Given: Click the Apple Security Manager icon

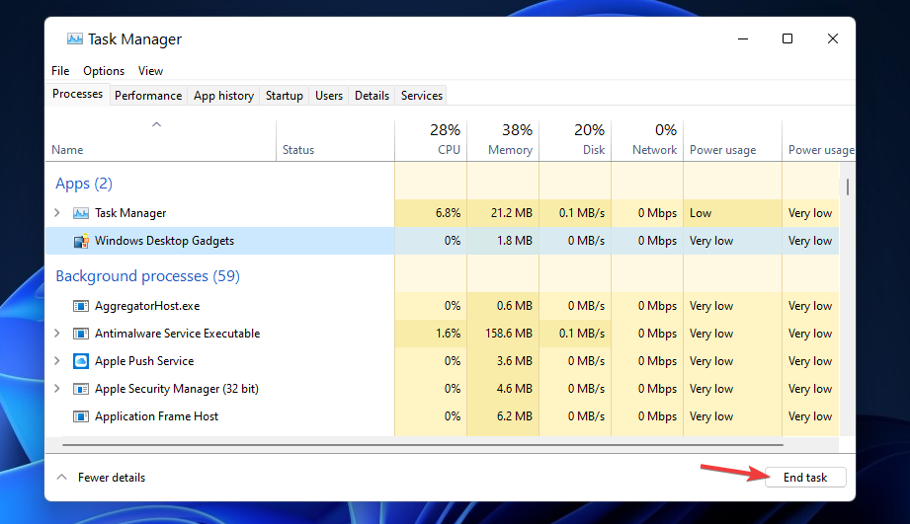Looking at the screenshot, I should click(81, 389).
